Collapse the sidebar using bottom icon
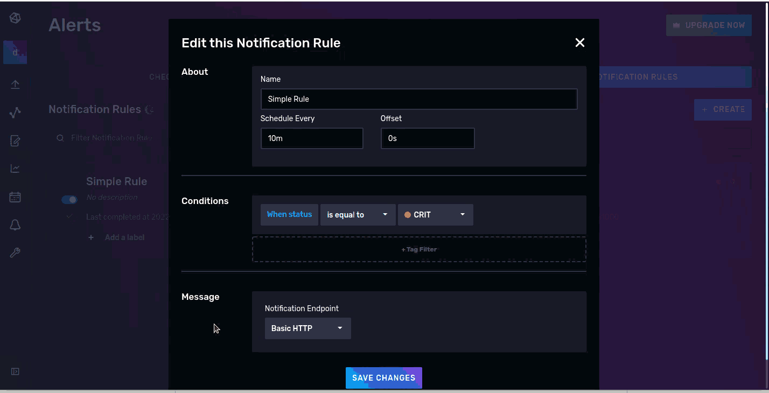 (x=15, y=371)
